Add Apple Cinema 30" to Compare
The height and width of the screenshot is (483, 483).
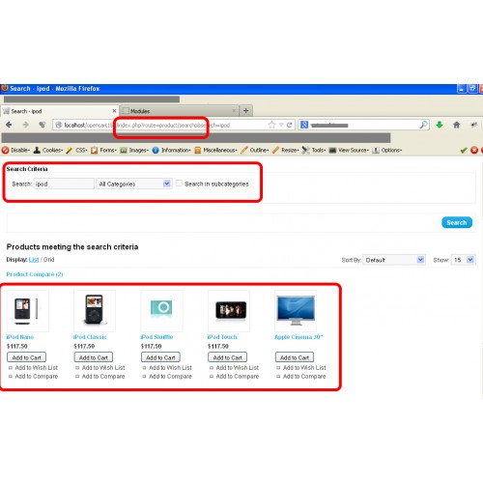click(x=304, y=377)
